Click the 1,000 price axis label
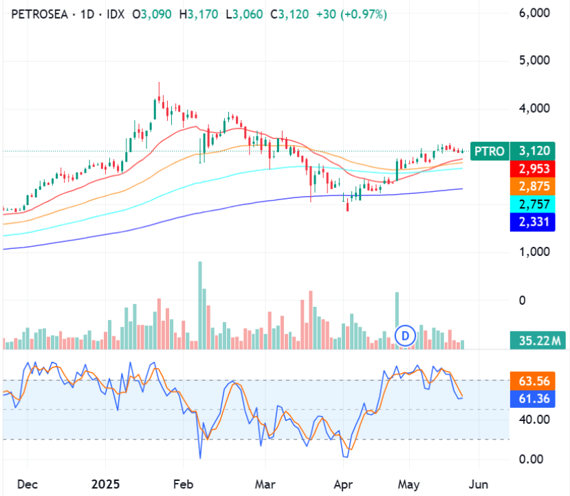 click(x=534, y=252)
